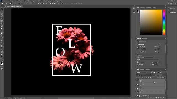Select the Прямоугольник 1 layer thumbnail
This screenshot has height=99, width=177.
[x=140, y=96]
